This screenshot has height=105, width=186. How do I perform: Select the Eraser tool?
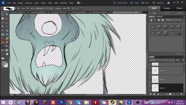pos(7,42)
